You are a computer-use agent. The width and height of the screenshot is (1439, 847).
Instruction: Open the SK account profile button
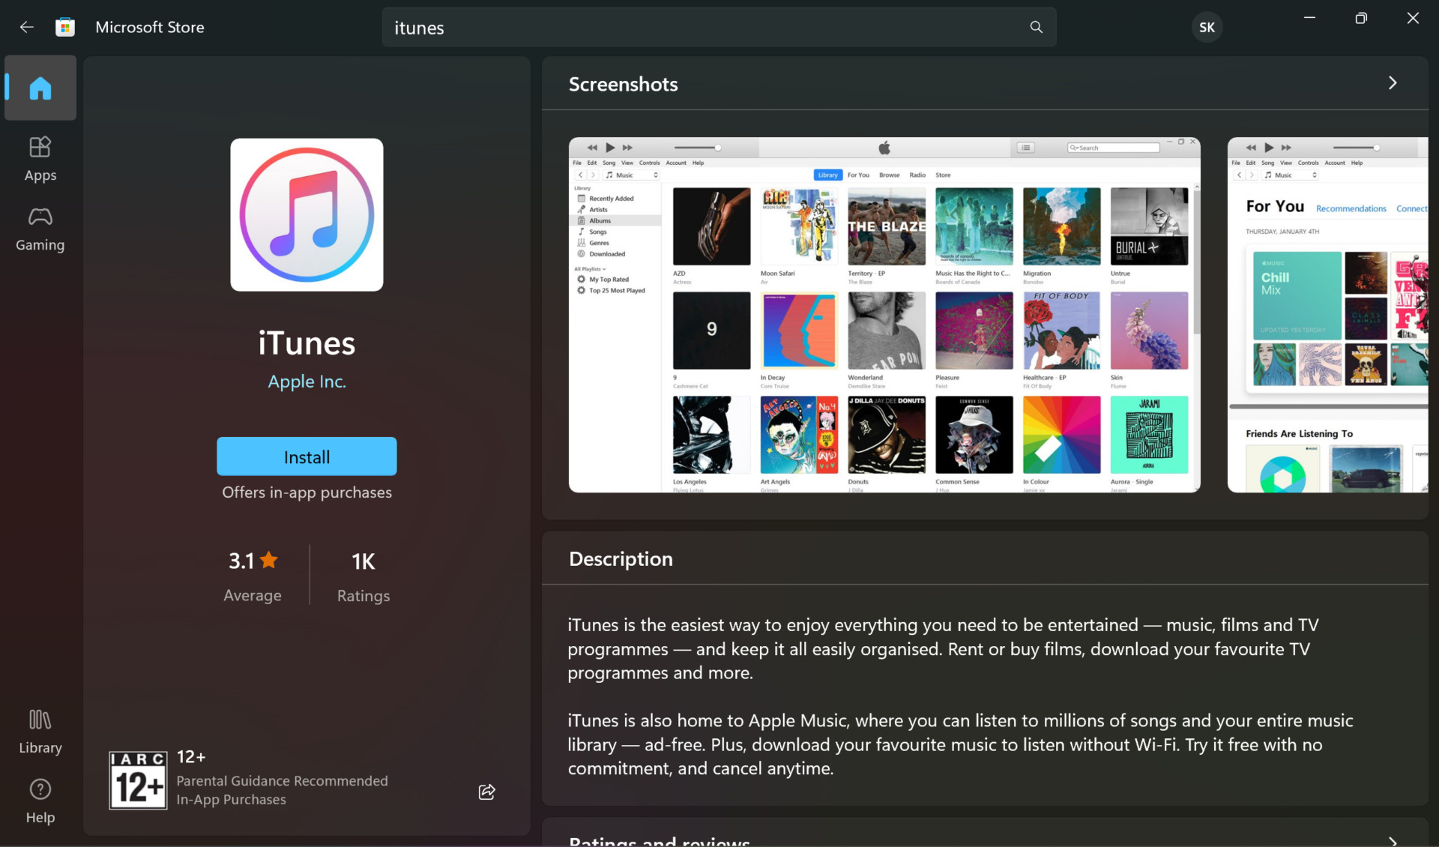tap(1207, 28)
